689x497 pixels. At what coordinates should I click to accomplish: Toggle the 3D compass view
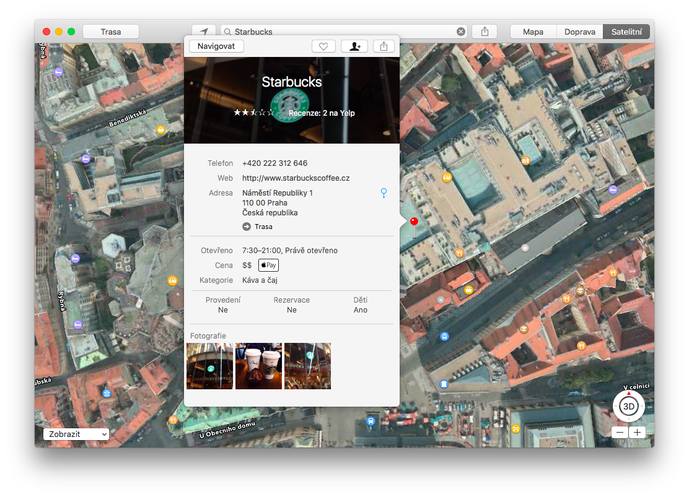click(x=628, y=407)
